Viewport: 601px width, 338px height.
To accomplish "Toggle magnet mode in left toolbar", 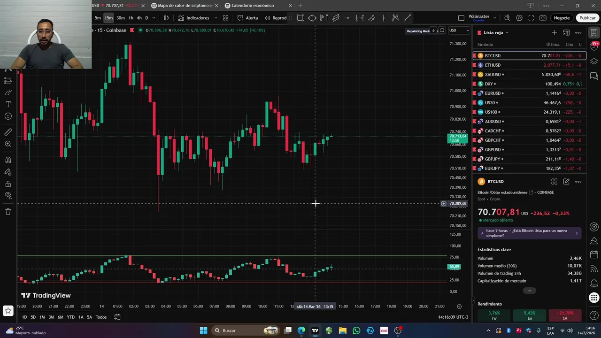I will click(8, 160).
